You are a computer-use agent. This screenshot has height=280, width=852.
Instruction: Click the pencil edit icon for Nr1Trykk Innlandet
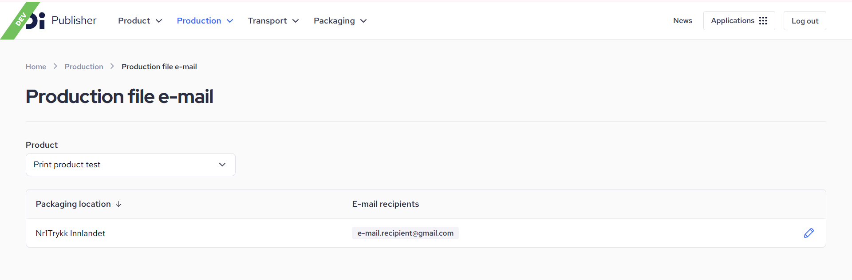pyautogui.click(x=809, y=233)
